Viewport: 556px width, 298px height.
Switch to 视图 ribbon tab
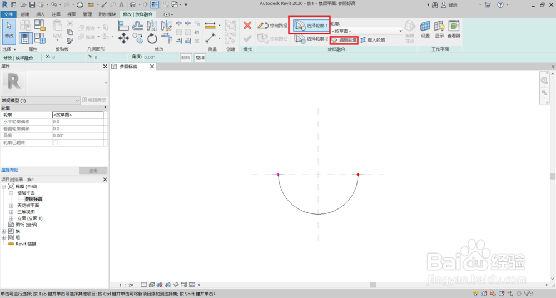(72, 14)
